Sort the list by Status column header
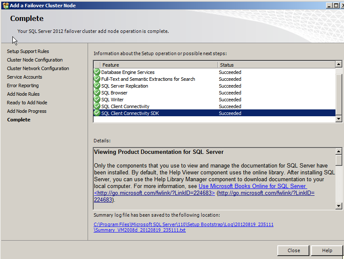The width and height of the screenshot is (344, 259). point(276,65)
